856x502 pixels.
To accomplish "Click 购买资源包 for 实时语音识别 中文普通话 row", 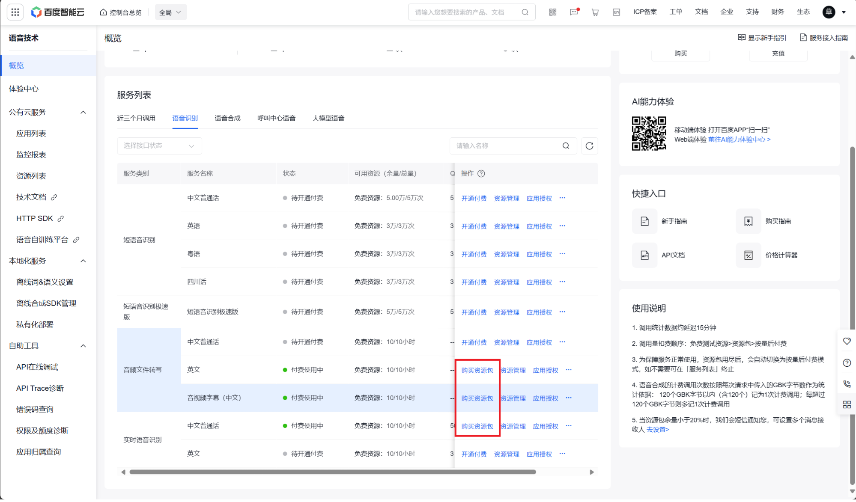I will pyautogui.click(x=477, y=427).
